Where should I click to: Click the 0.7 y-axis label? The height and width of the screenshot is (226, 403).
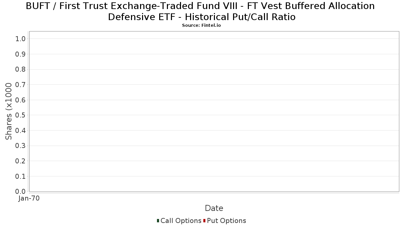tap(20, 85)
